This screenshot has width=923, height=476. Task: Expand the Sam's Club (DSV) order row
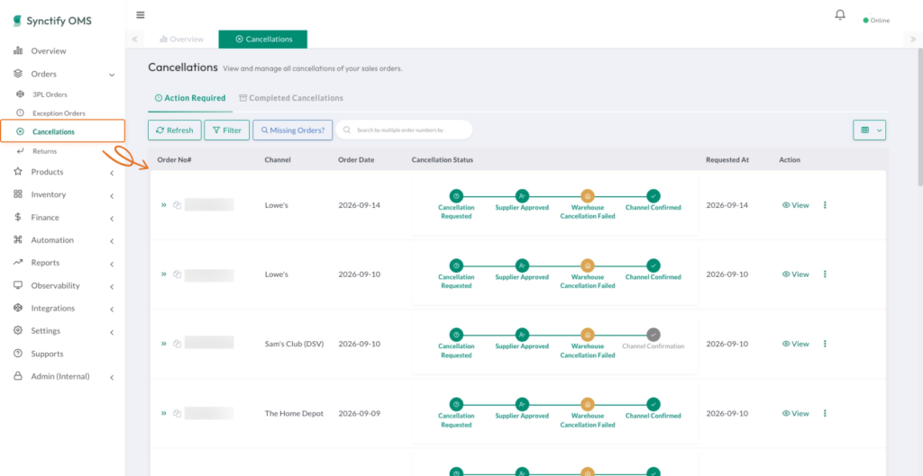pos(164,344)
